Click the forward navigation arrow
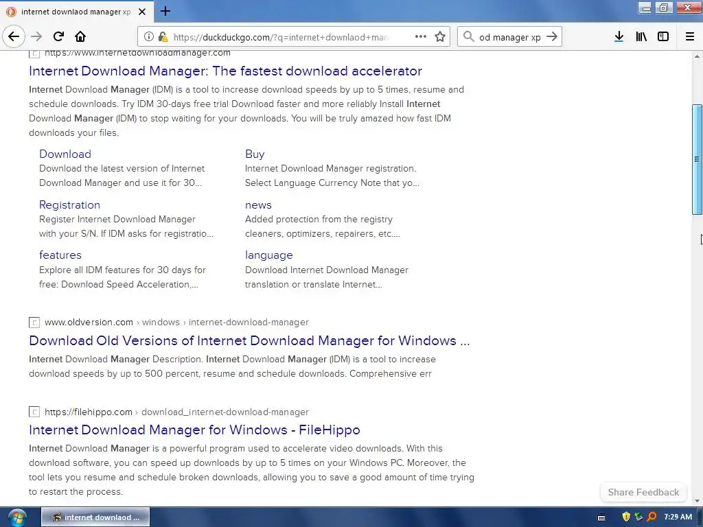 36,36
